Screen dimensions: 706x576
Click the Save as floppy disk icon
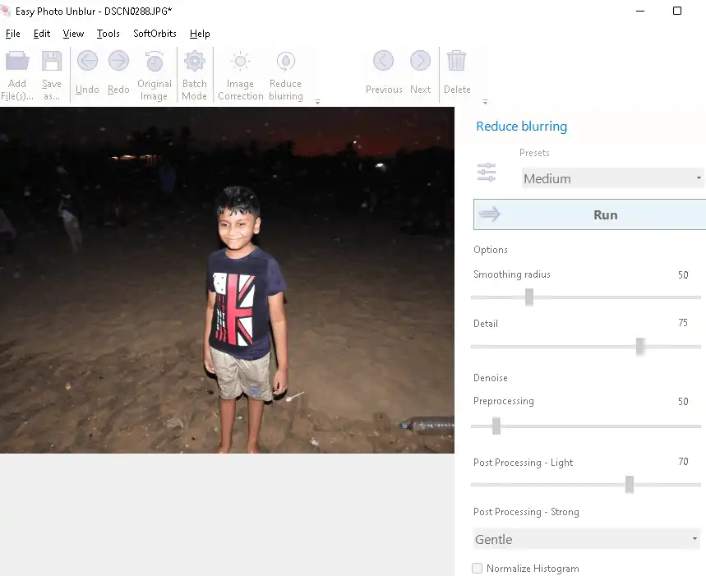pyautogui.click(x=52, y=62)
